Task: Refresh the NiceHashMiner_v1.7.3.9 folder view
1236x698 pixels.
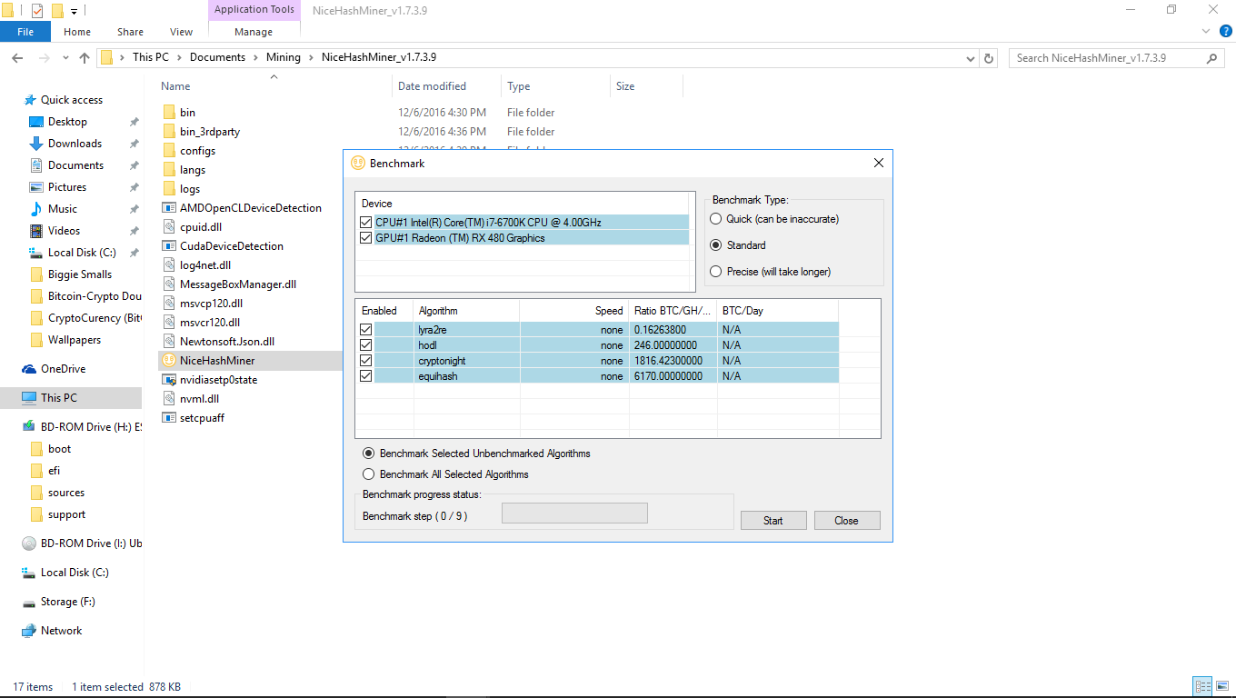Action: 989,58
